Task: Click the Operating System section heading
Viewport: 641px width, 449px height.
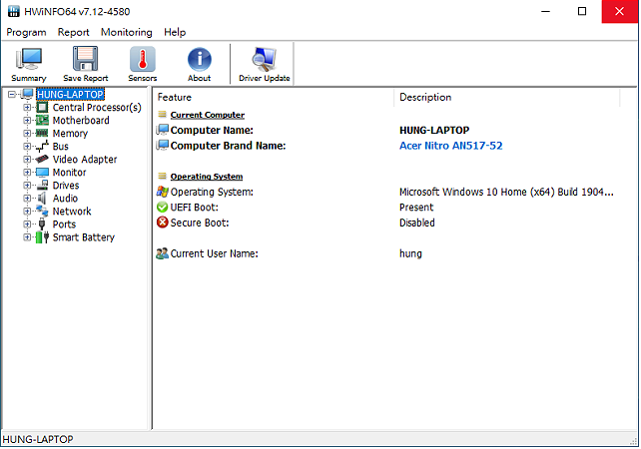Action: [x=207, y=177]
